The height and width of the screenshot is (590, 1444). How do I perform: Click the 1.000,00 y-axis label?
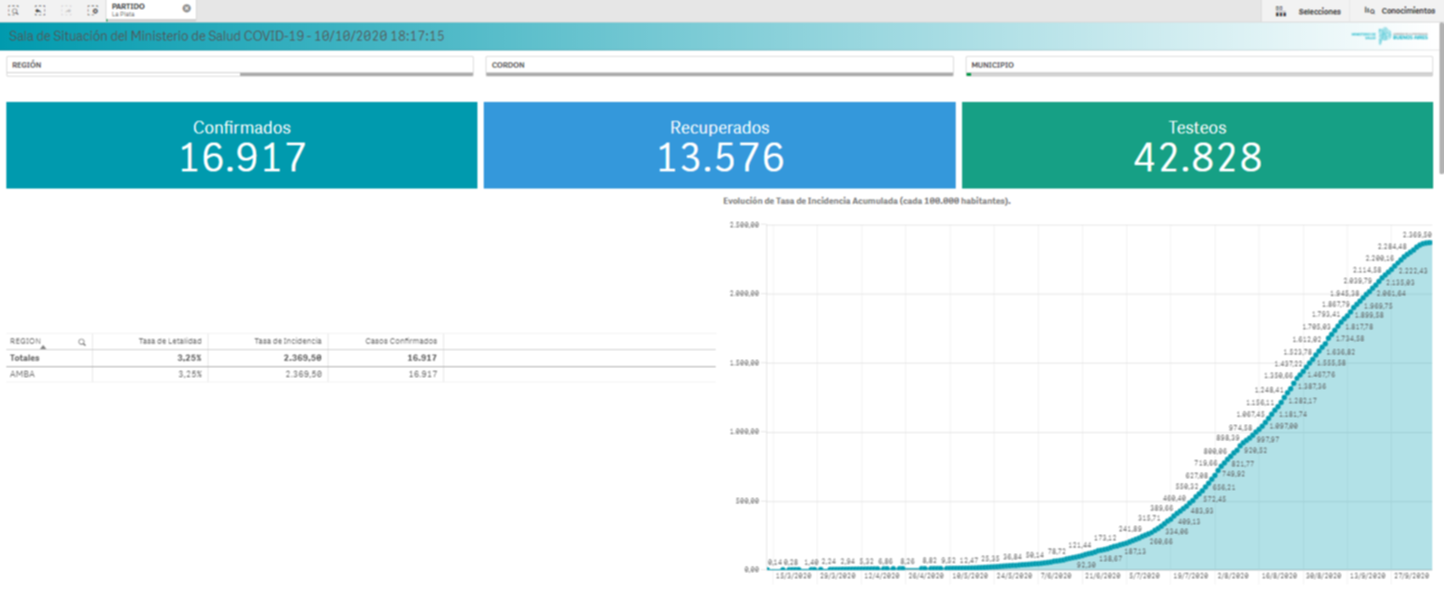744,431
